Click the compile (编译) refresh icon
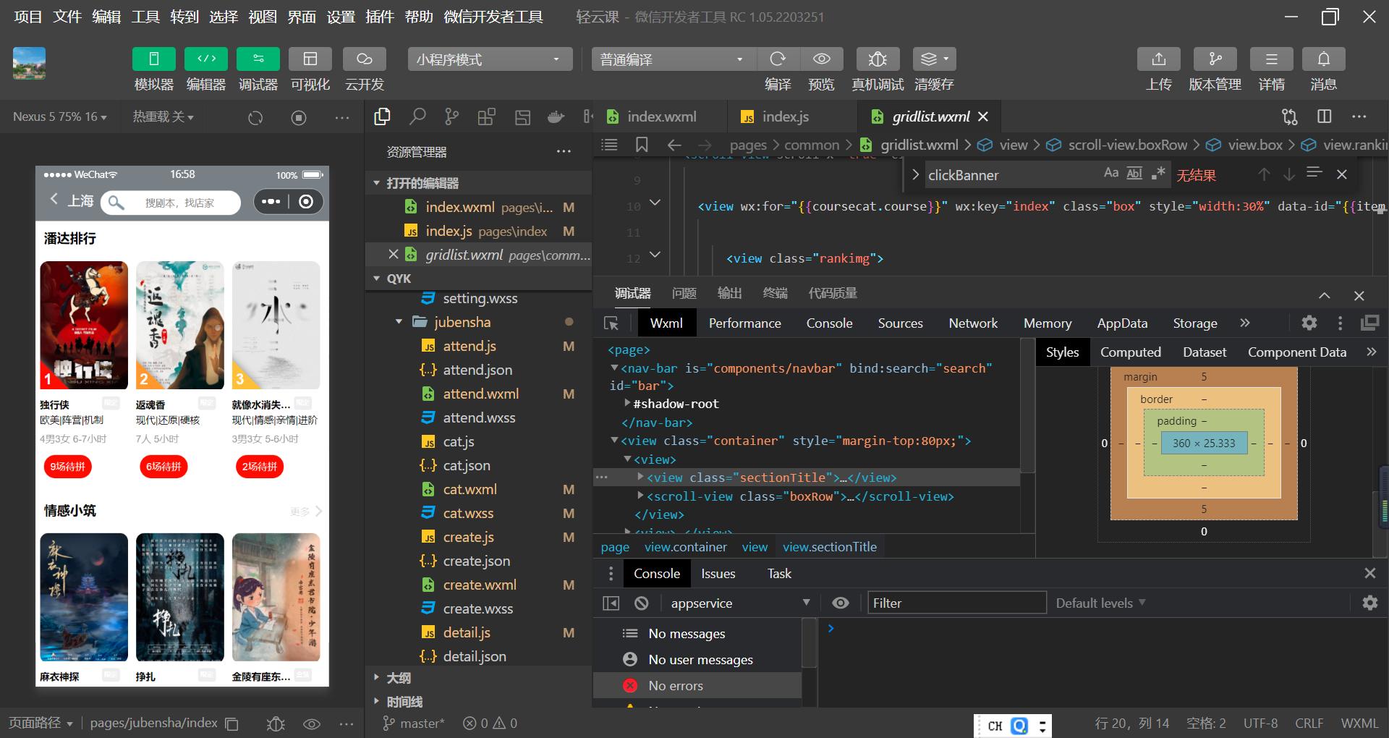Viewport: 1389px width, 738px height. coord(778,59)
